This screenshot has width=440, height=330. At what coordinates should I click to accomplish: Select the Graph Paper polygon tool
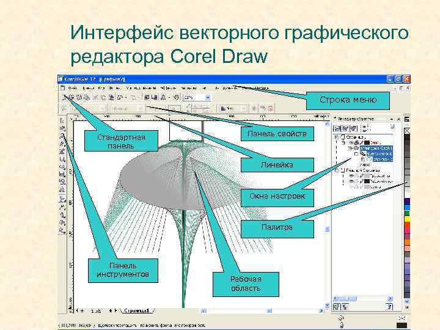point(62,174)
